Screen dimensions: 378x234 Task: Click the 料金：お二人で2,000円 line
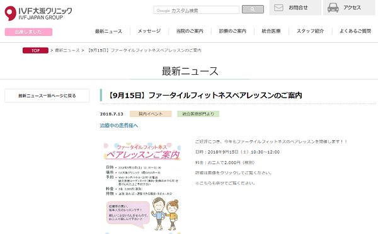click(225, 162)
